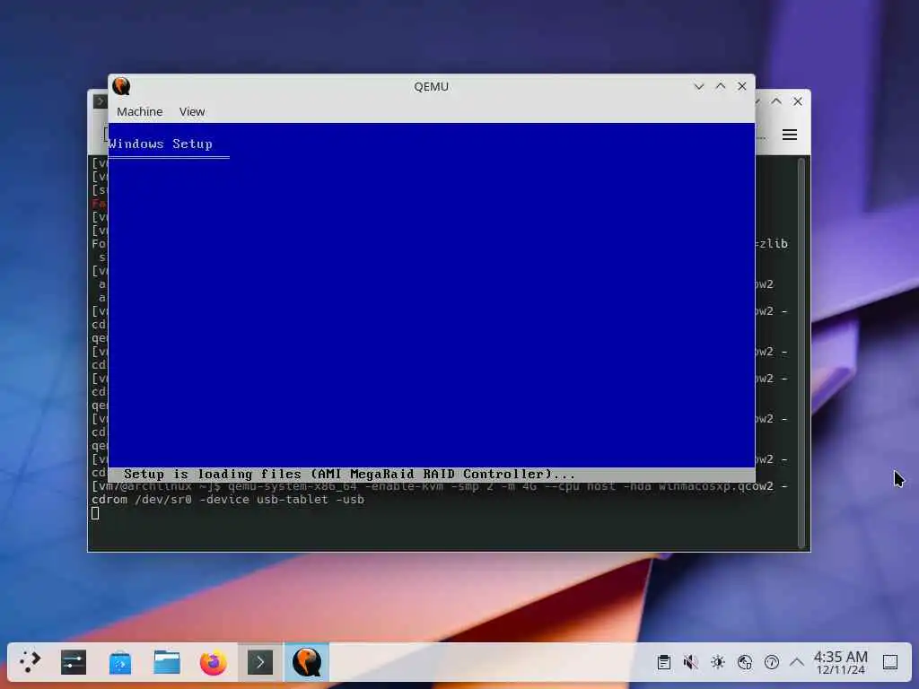Select the QEMU task in taskbar
919x689 pixels.
click(307, 662)
